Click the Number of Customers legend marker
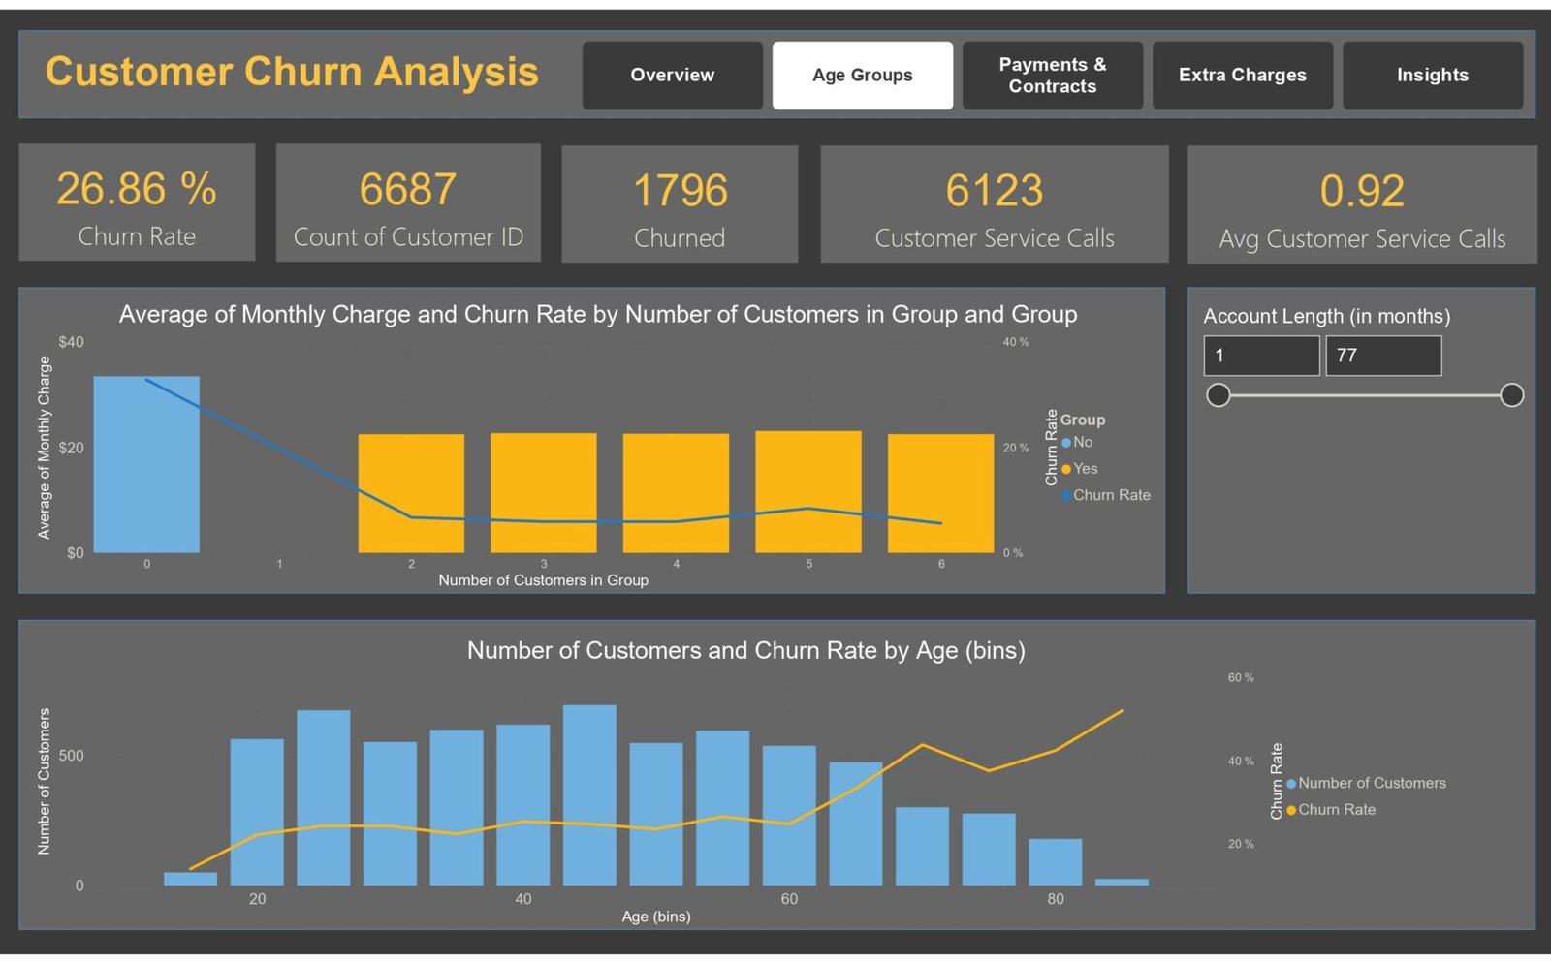The image size is (1551, 964). pos(1291,784)
